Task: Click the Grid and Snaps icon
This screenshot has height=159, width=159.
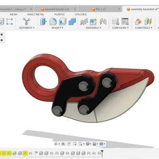Action: point(94,144)
